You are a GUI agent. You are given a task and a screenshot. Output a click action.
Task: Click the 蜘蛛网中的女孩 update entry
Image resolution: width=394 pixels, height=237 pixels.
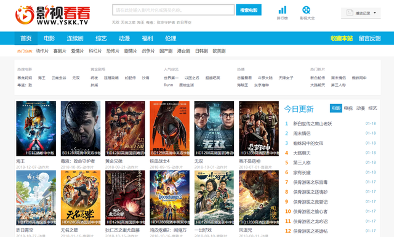308,143
